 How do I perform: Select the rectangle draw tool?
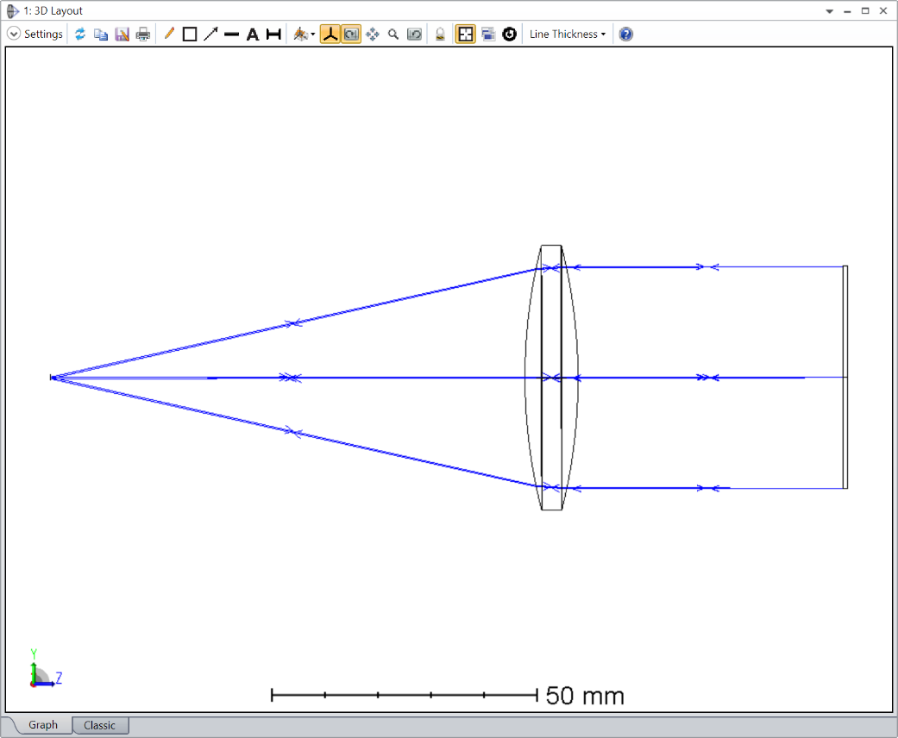tap(190, 34)
